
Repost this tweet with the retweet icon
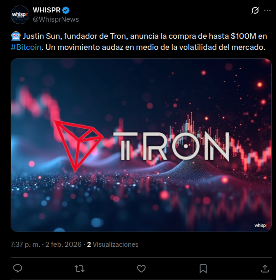tap(79, 268)
